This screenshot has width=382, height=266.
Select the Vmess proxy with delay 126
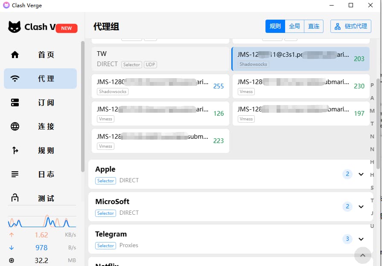click(x=160, y=114)
